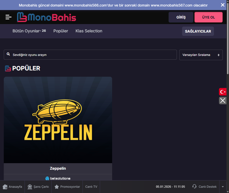Open Promosyonlar star icon
Image resolution: width=229 pixels, height=193 pixels.
57,187
